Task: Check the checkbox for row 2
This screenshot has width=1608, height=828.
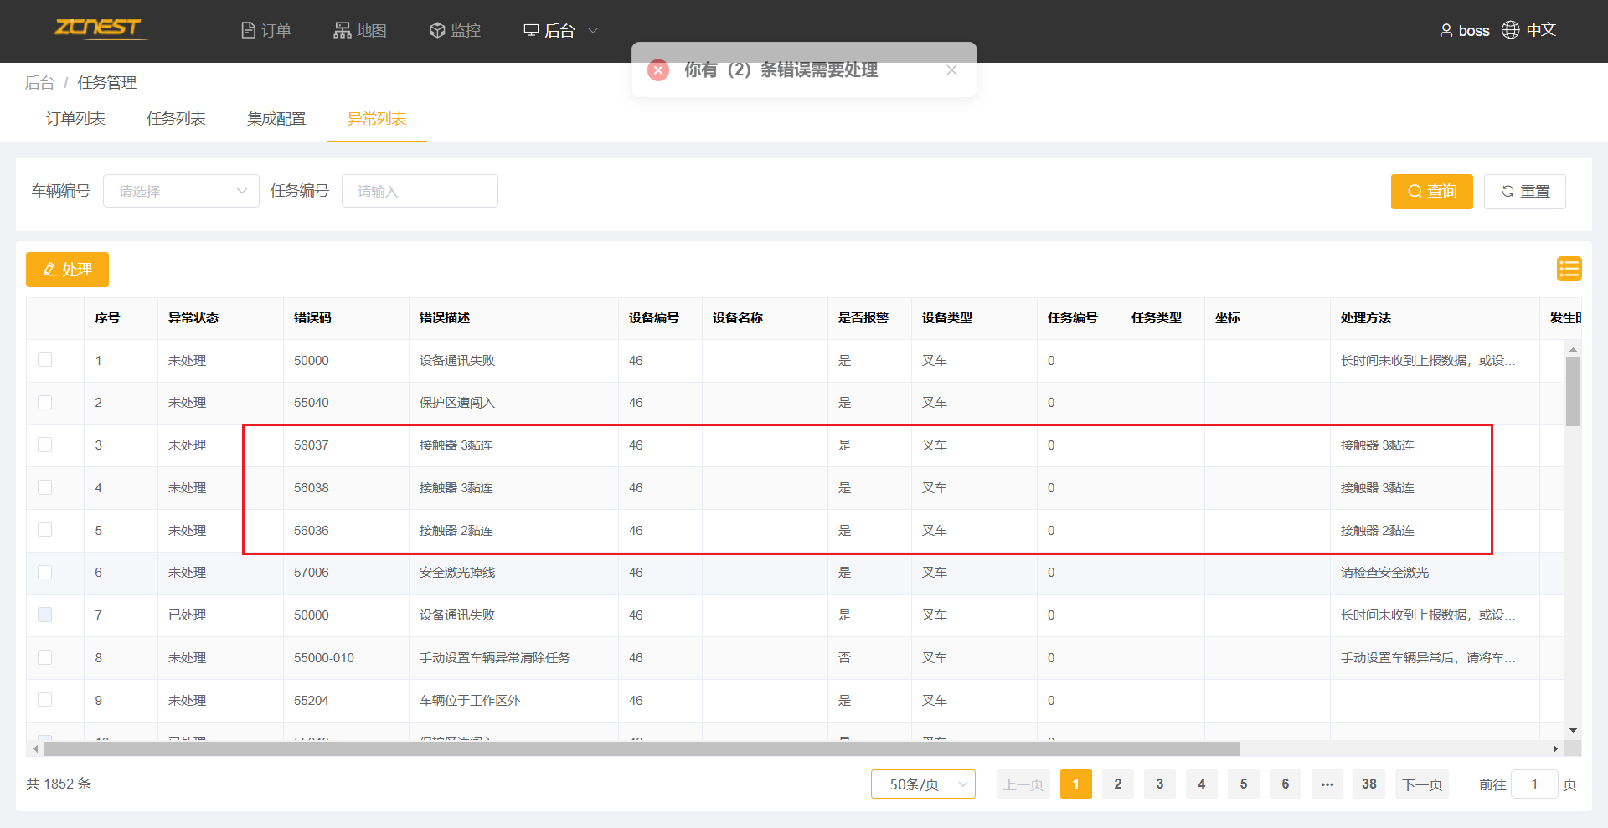Action: (45, 403)
